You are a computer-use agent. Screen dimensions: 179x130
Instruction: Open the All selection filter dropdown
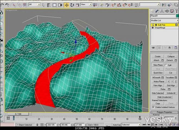point(34,5)
